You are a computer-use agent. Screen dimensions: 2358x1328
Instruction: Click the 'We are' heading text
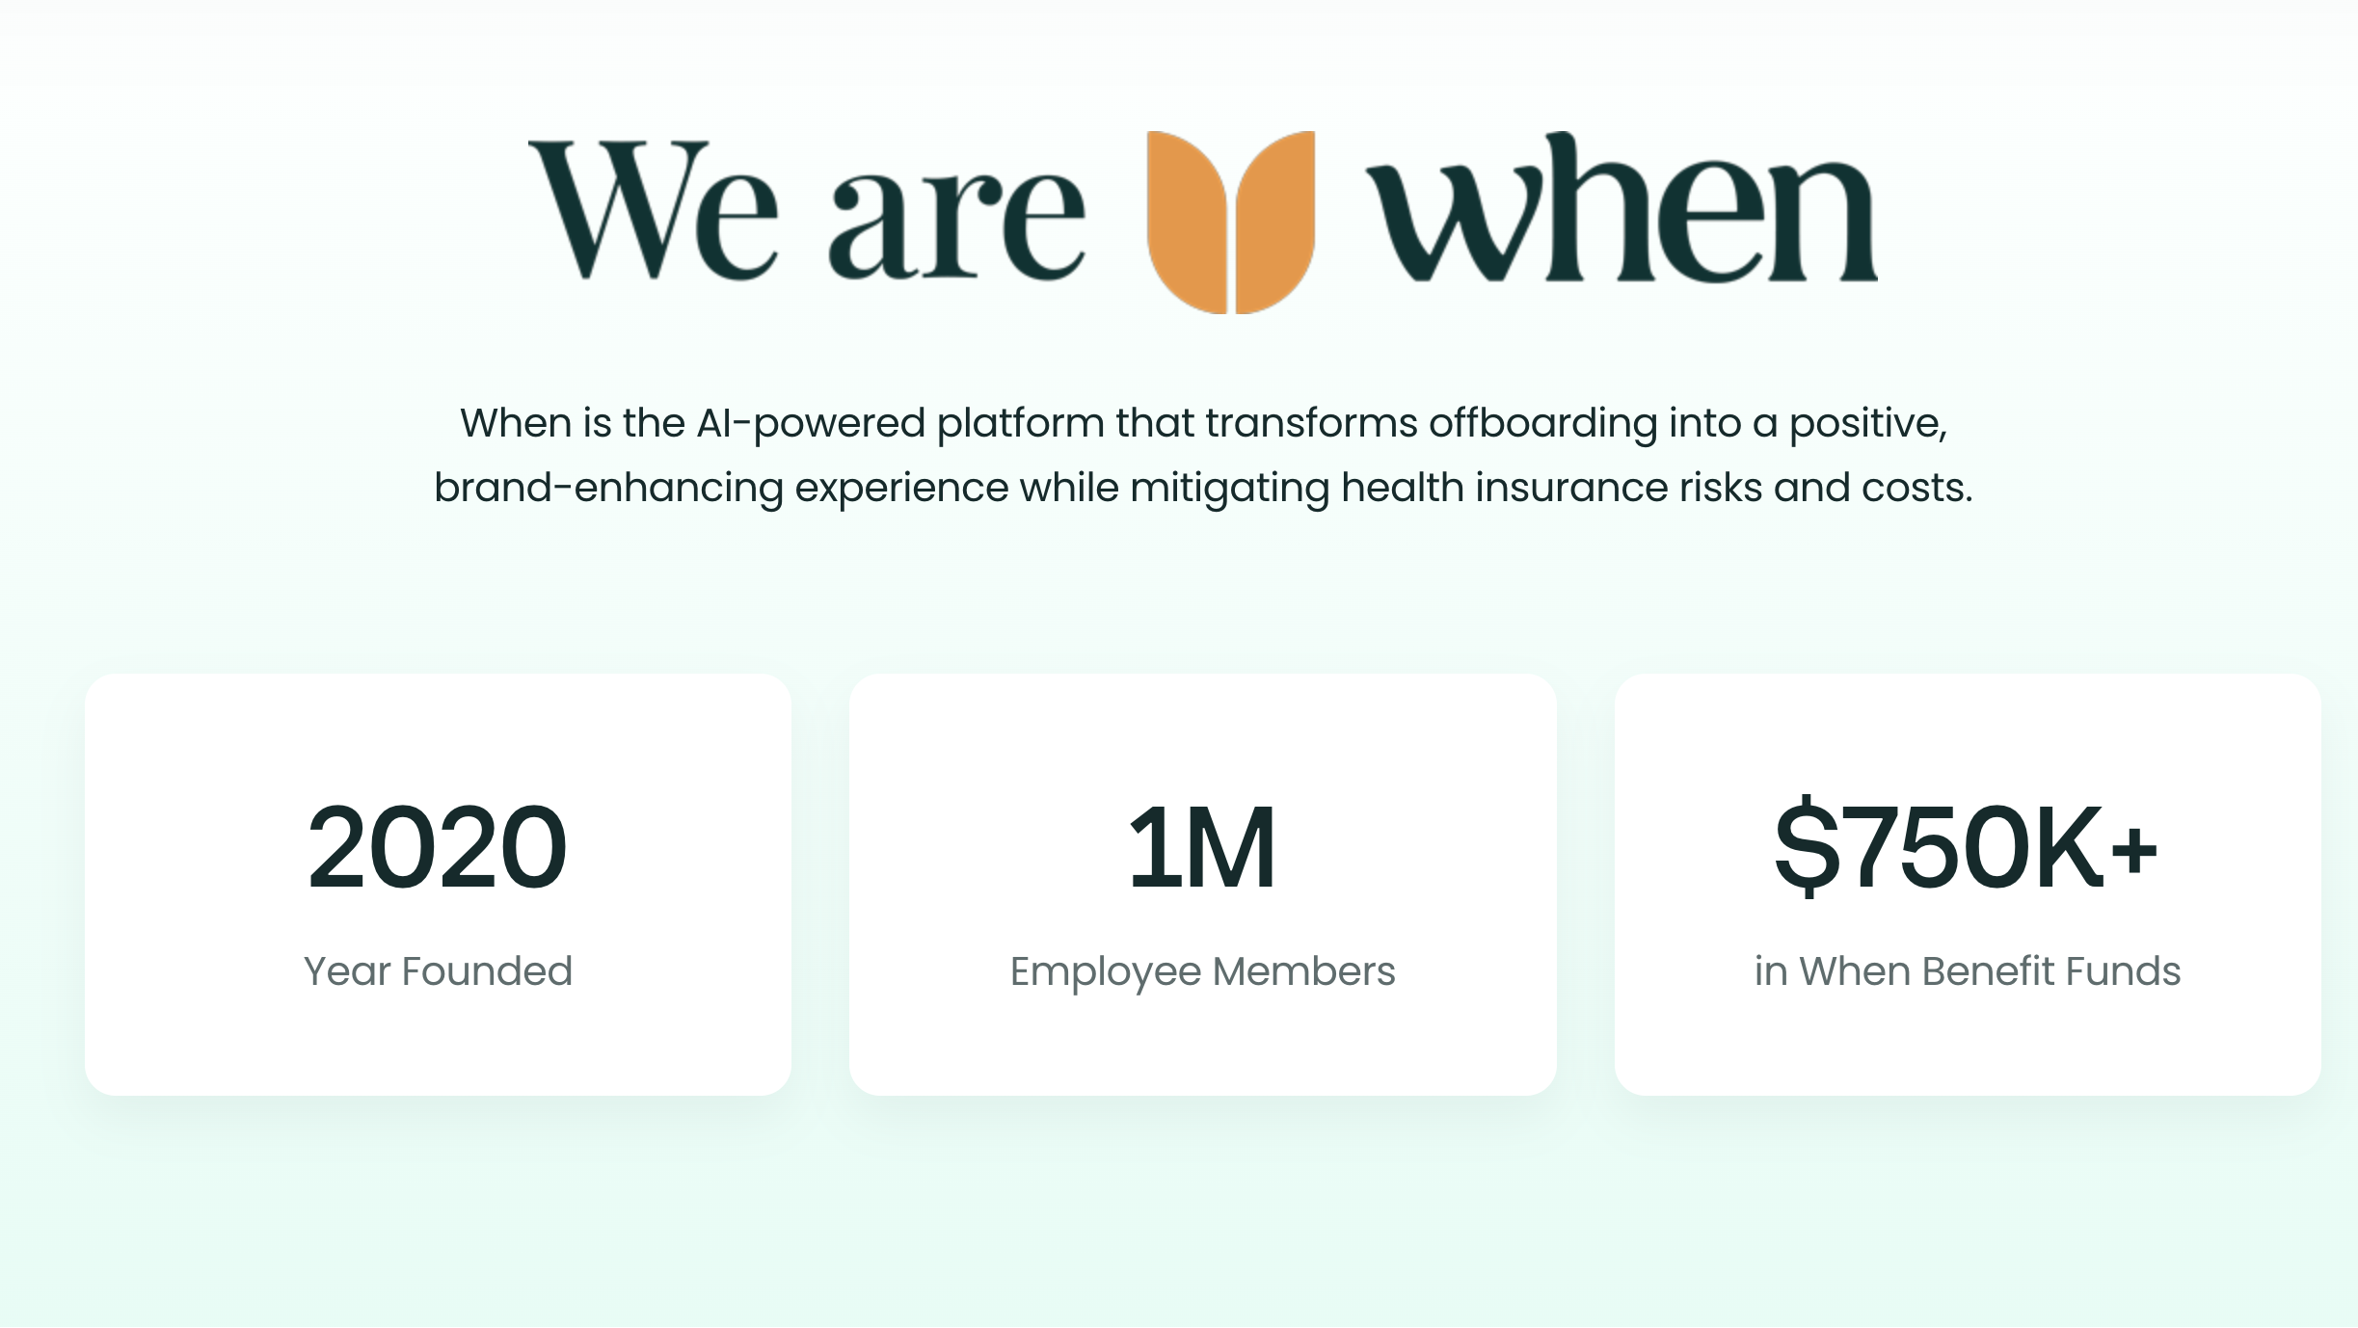pyautogui.click(x=808, y=210)
